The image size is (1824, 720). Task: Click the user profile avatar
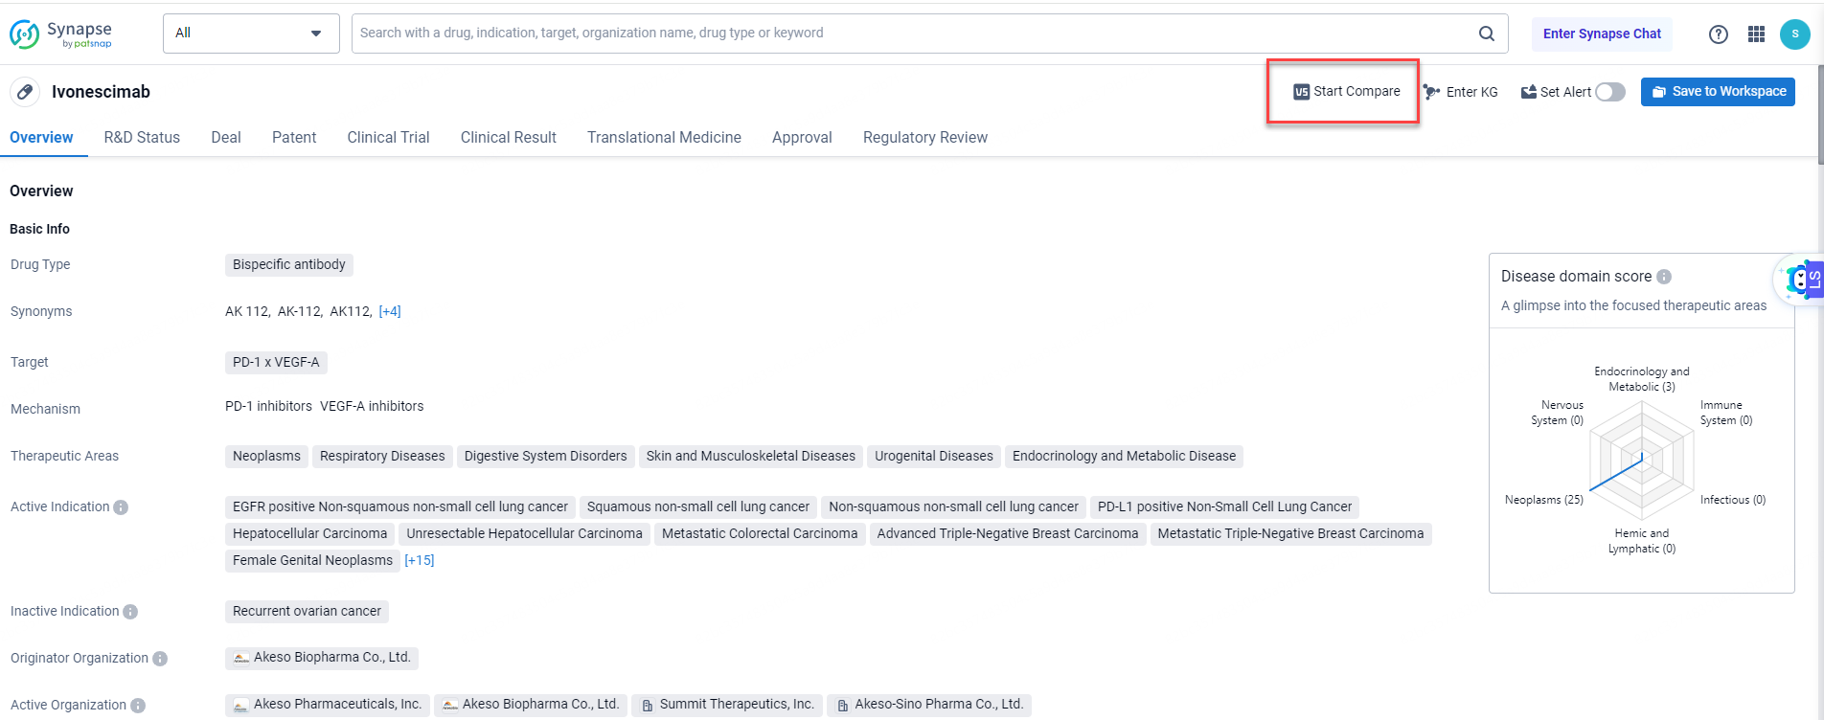[1794, 34]
